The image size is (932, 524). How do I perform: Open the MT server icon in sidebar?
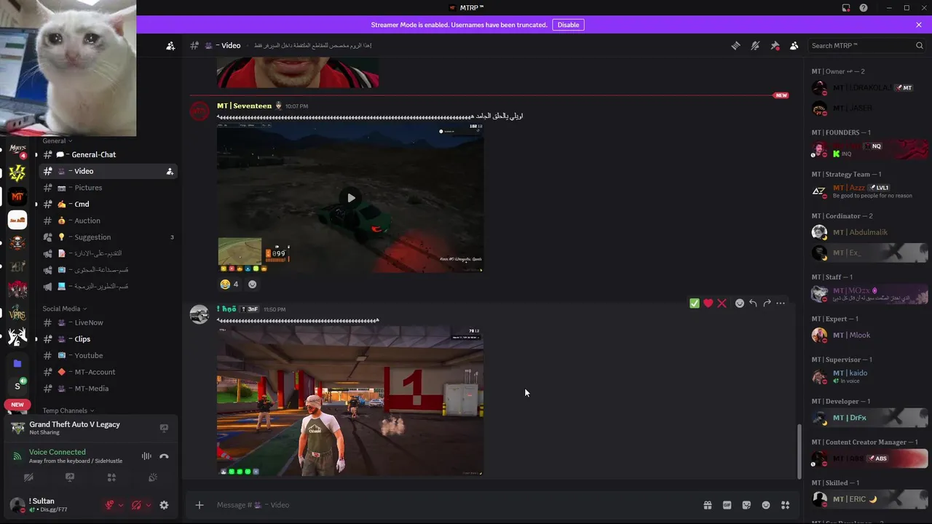(x=17, y=196)
